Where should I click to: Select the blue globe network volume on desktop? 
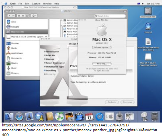click(148, 26)
